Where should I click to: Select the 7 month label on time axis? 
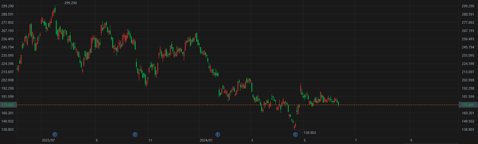click(356, 140)
